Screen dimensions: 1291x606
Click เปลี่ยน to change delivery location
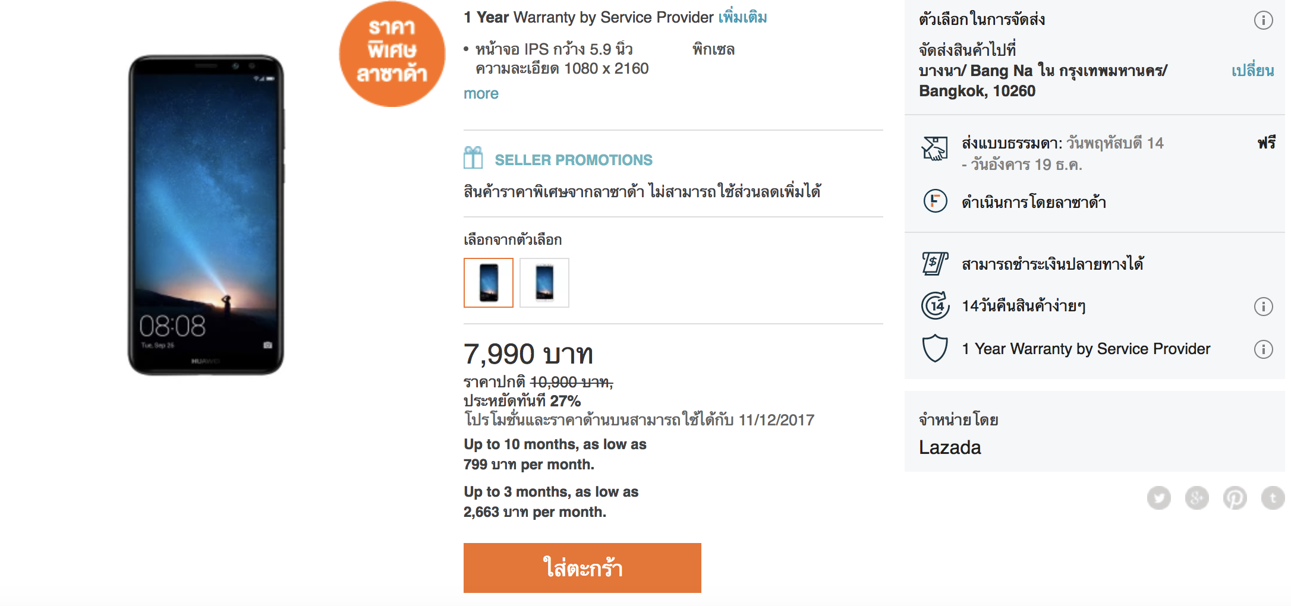[1252, 71]
